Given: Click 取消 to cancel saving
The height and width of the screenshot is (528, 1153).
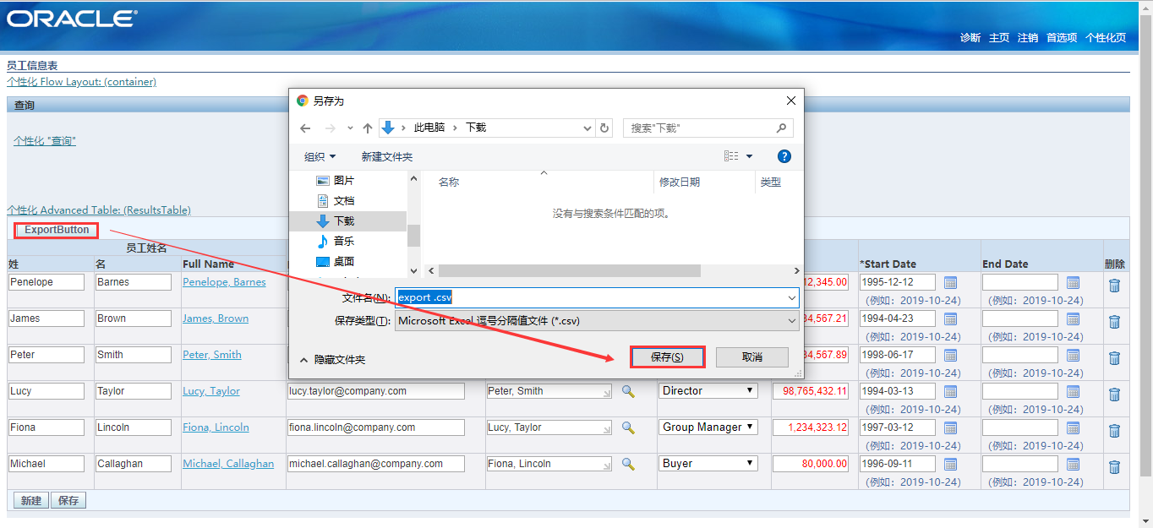Looking at the screenshot, I should [752, 357].
